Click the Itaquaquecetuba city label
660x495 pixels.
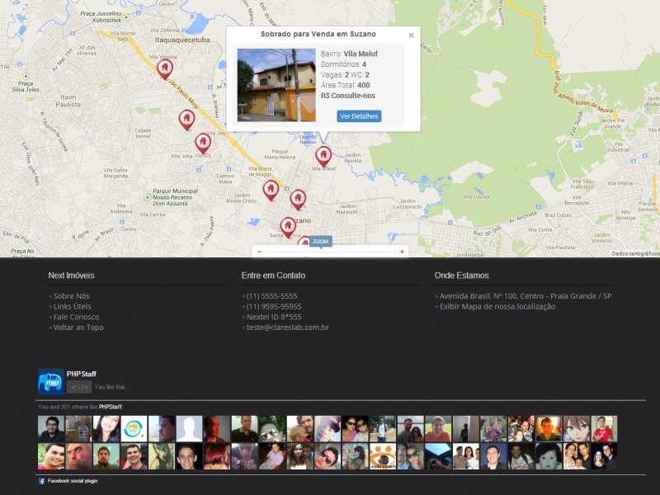click(x=182, y=40)
